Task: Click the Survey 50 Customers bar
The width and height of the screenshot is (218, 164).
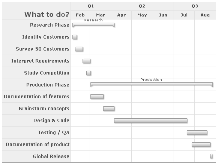Action: (x=79, y=49)
